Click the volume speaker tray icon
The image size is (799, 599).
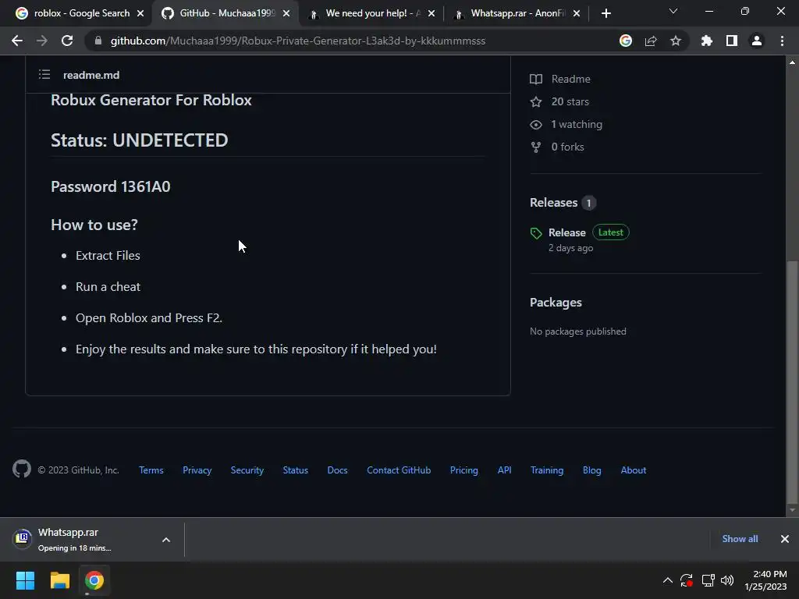(727, 580)
